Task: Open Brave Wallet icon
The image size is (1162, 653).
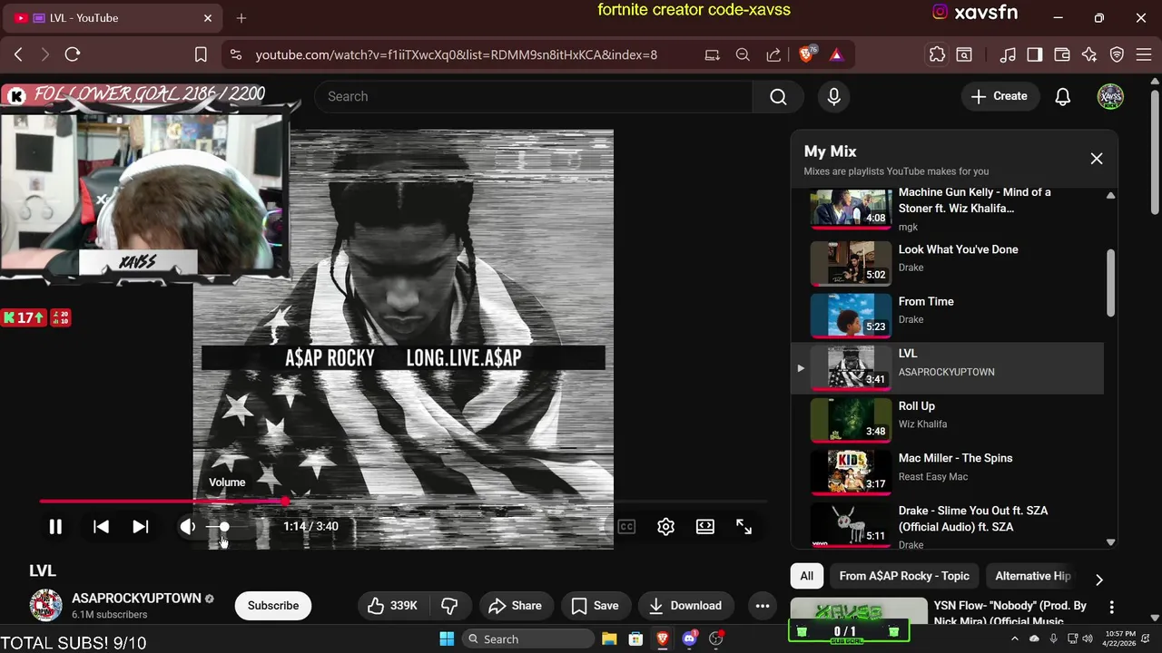Action: pos(1061,54)
